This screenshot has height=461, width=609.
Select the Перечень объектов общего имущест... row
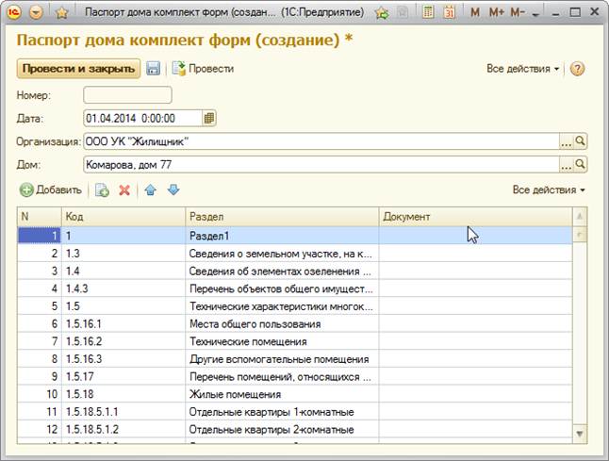[295, 288]
